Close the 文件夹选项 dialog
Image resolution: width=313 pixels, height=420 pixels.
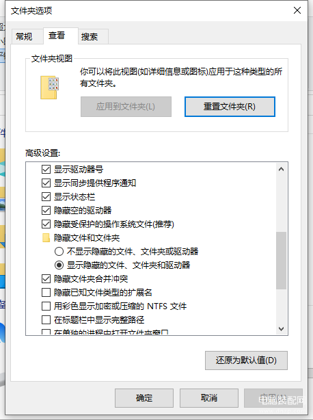[297, 10]
